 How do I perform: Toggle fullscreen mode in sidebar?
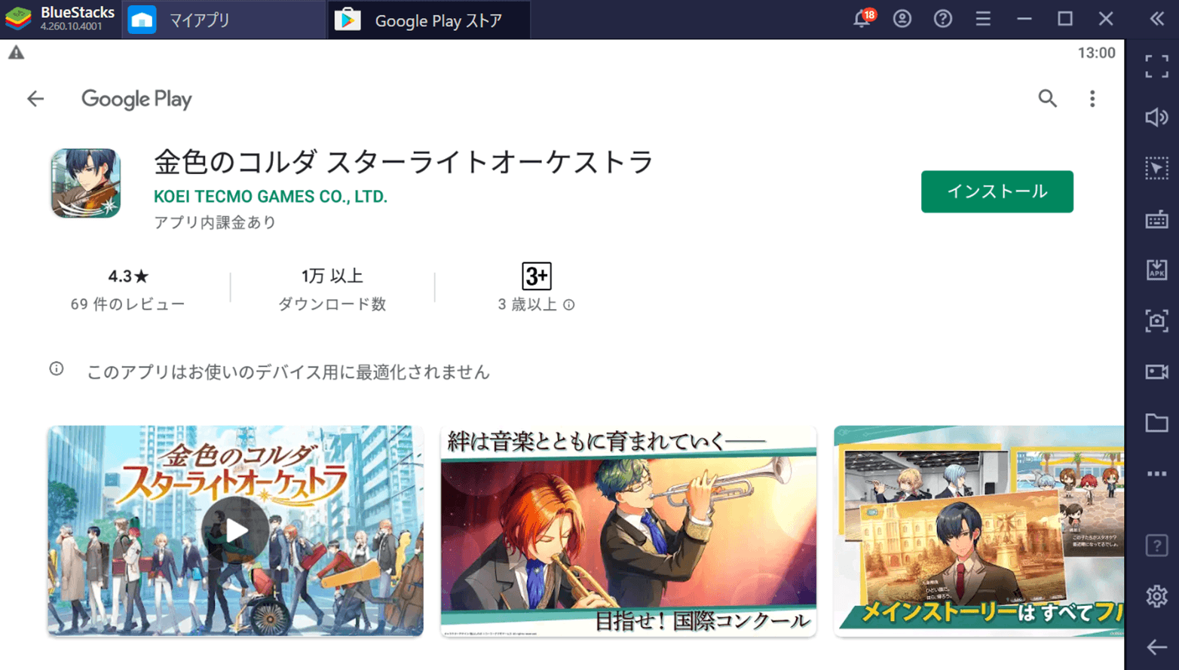[1156, 66]
